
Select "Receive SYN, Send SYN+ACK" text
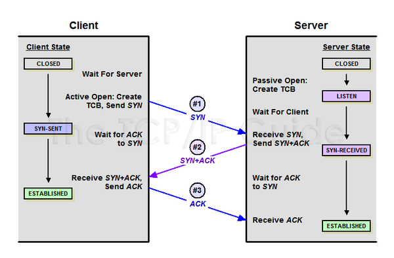click(x=281, y=139)
